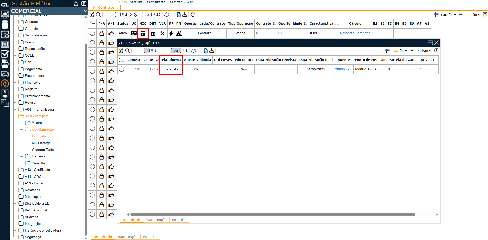The image size is (488, 240).
Task: Open top-right Padrão filter dropdown
Action: coord(471,15)
